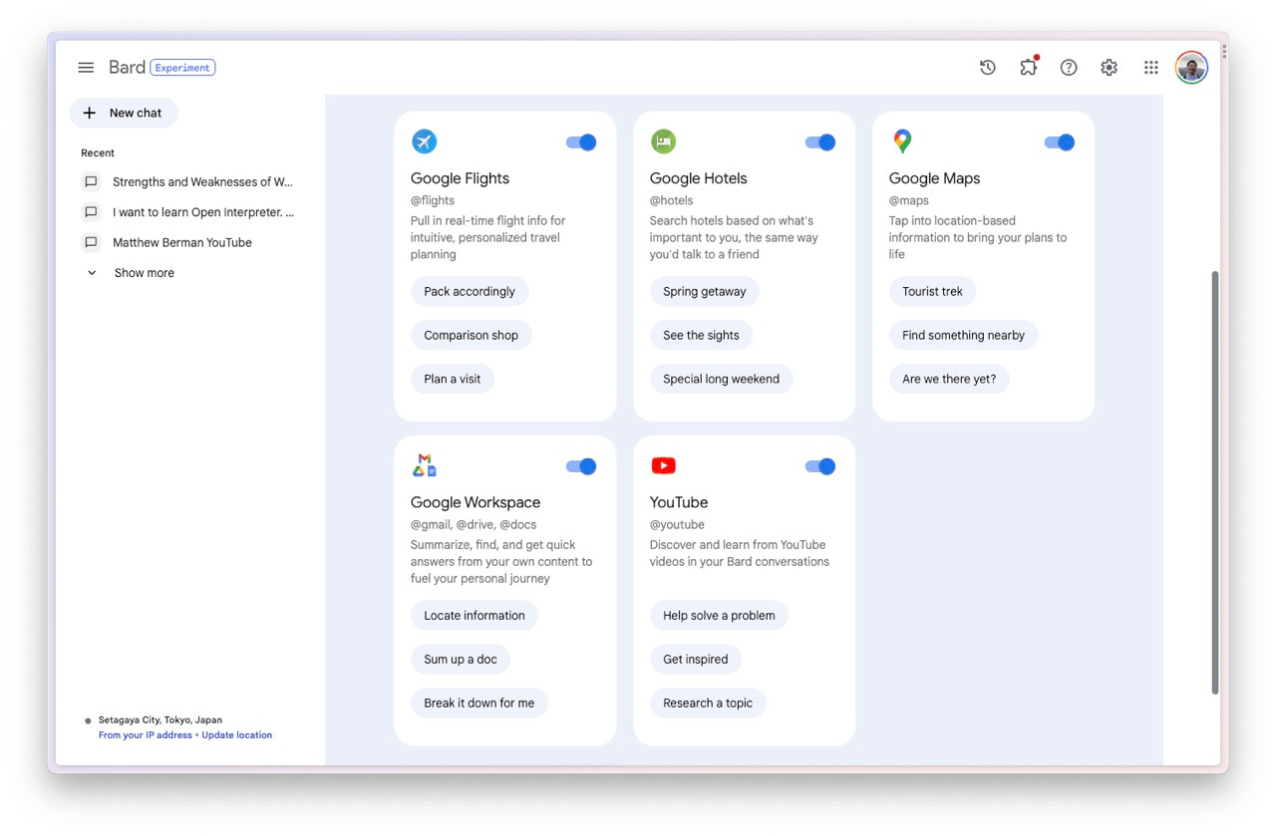Screen dimensions: 1276x836
Task: Choose the Plan a visit chip
Action: (x=453, y=380)
